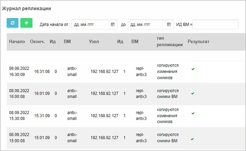Click the blue refresh button
This screenshot has height=151, width=246.
click(x=13, y=23)
